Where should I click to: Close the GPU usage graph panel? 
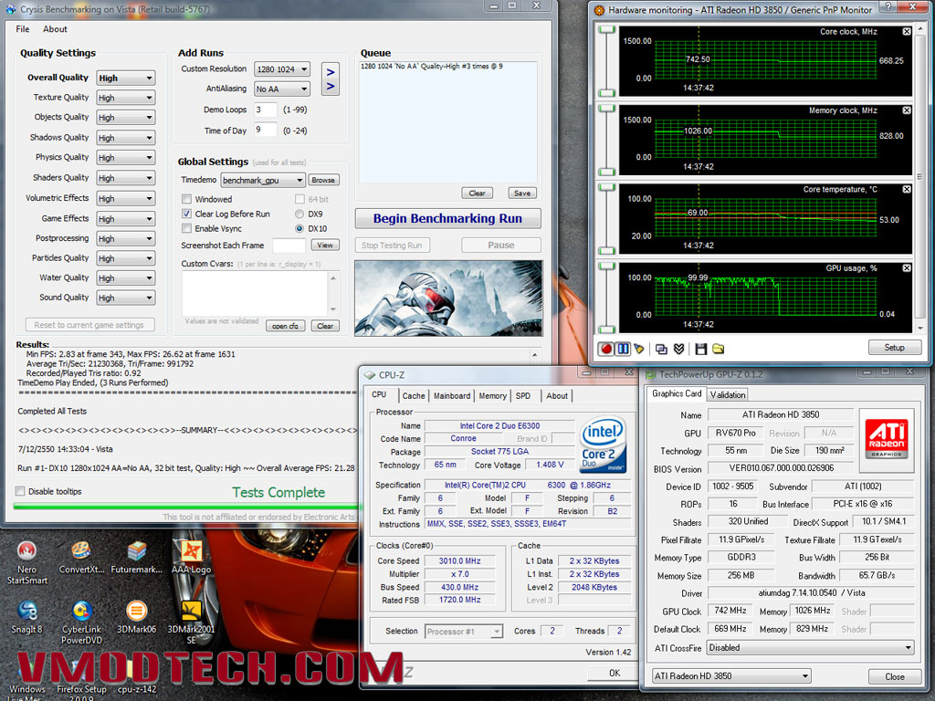click(907, 268)
